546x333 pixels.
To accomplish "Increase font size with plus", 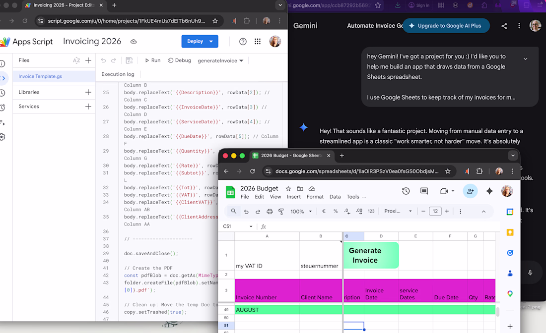I will (x=447, y=211).
